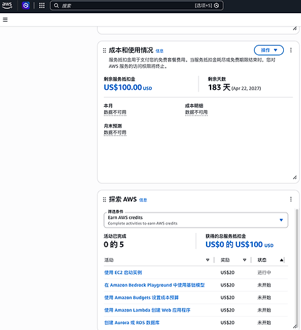This screenshot has height=330, width=301.
Task: Open 信息 link next to 探索 AWS
Action: (143, 200)
